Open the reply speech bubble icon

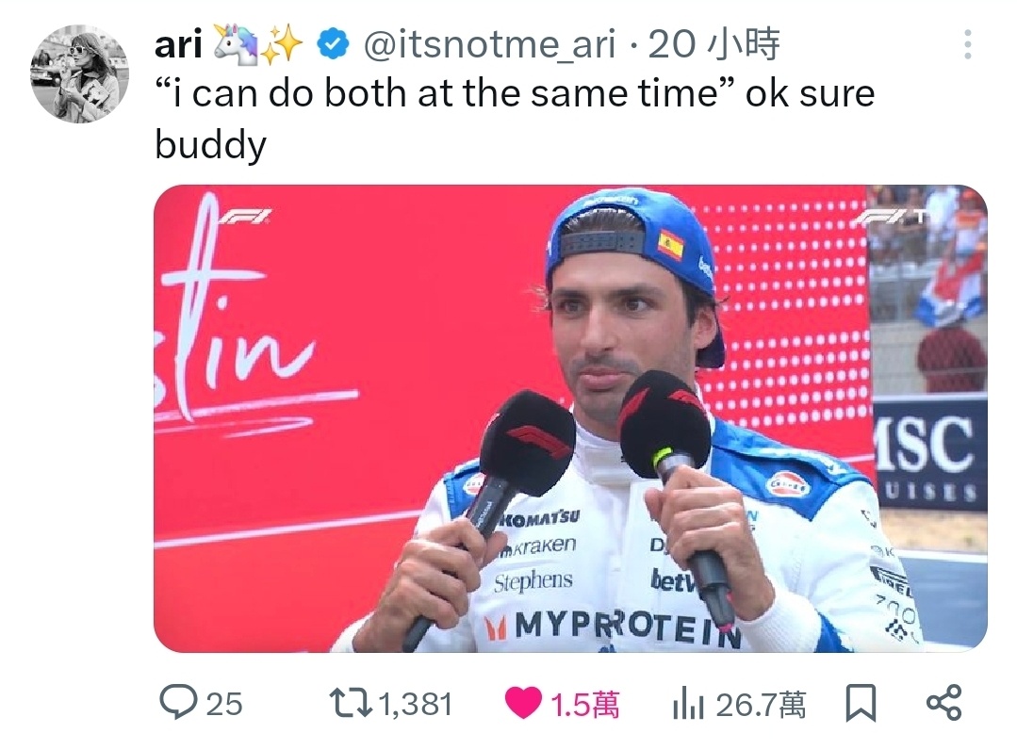(x=178, y=702)
